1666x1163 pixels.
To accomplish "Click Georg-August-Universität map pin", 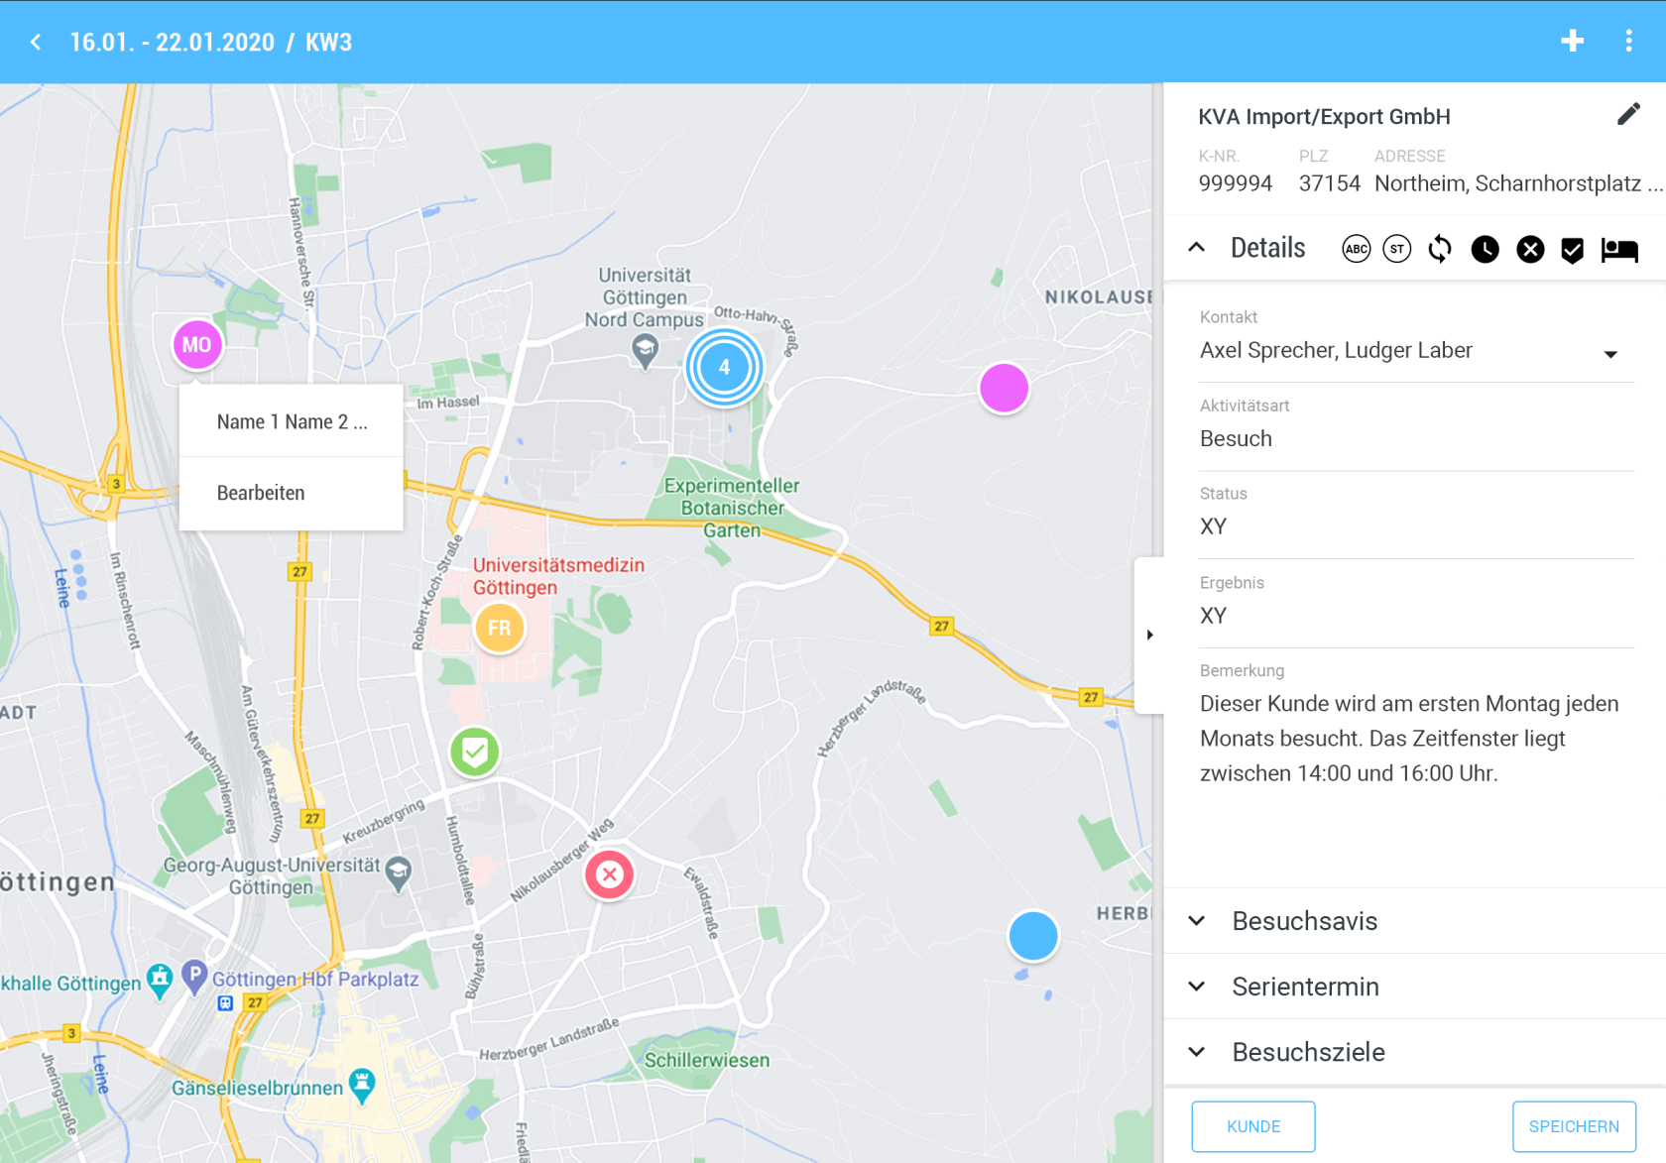I will pyautogui.click(x=398, y=872).
